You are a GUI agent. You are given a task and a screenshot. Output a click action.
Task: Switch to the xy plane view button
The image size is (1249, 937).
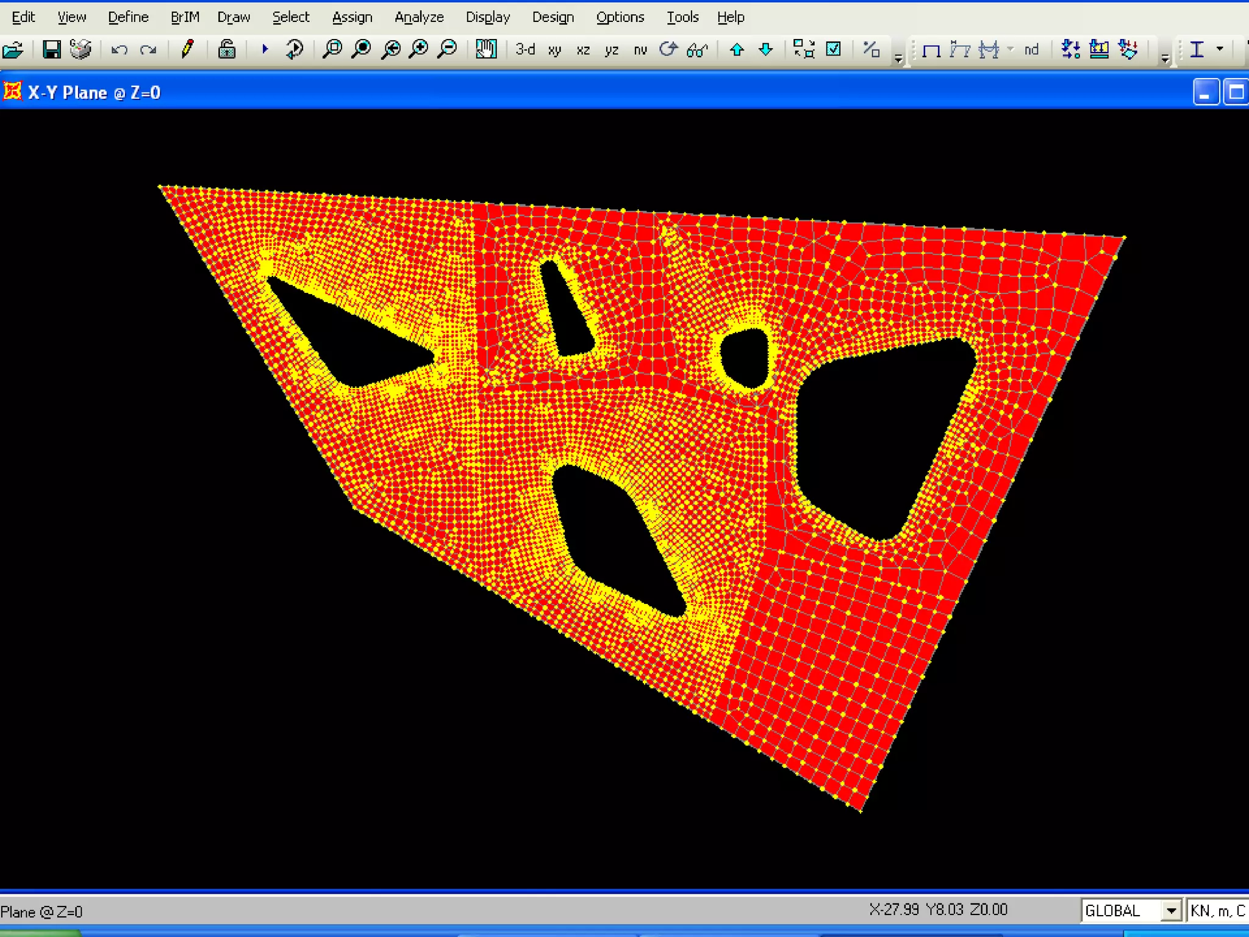click(554, 49)
